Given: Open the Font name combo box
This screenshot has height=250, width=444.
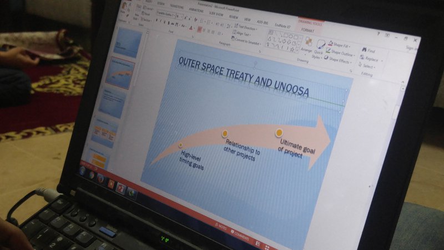Looking at the screenshot, I should (x=164, y=14).
